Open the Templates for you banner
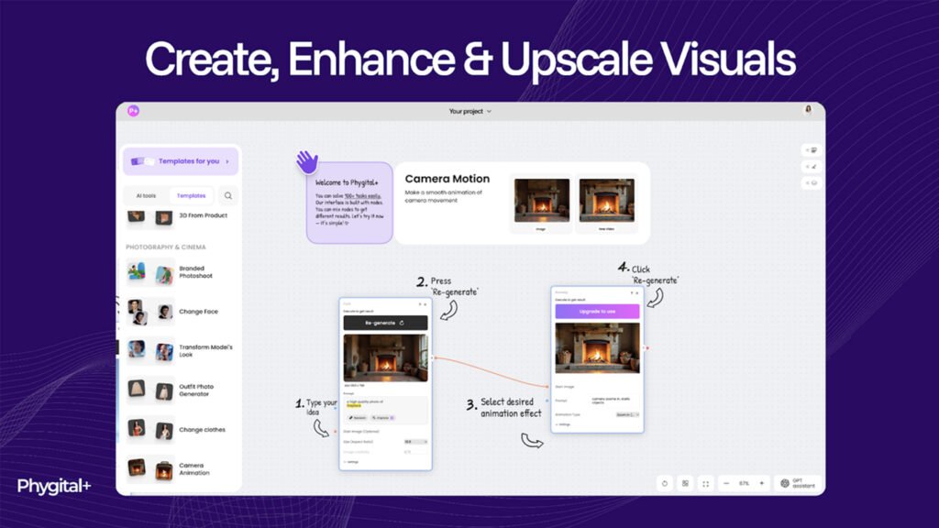The width and height of the screenshot is (939, 528). point(181,161)
